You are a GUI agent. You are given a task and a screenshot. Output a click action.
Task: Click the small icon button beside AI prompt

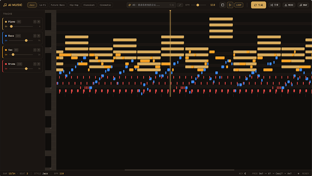click(180, 5)
